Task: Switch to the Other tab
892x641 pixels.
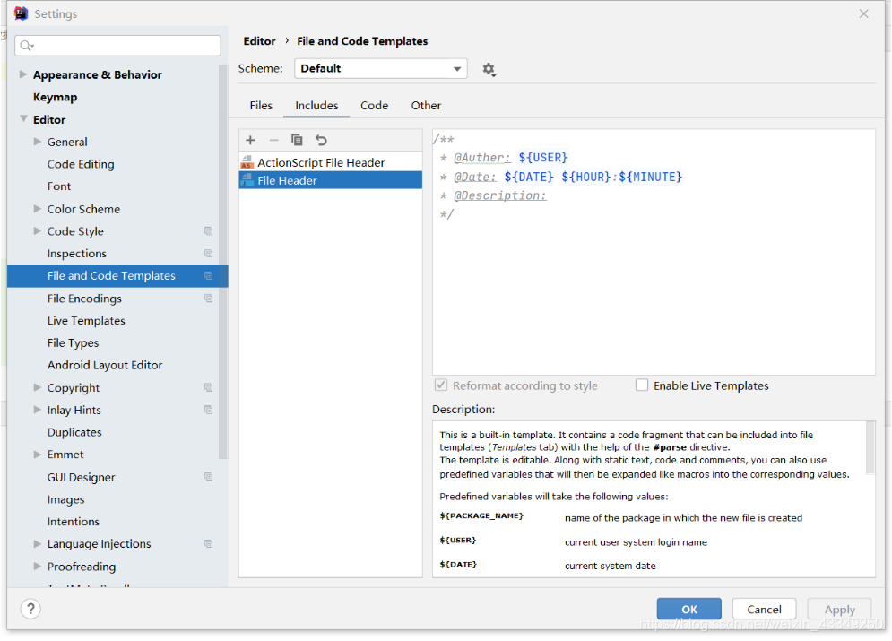Action: pos(426,106)
